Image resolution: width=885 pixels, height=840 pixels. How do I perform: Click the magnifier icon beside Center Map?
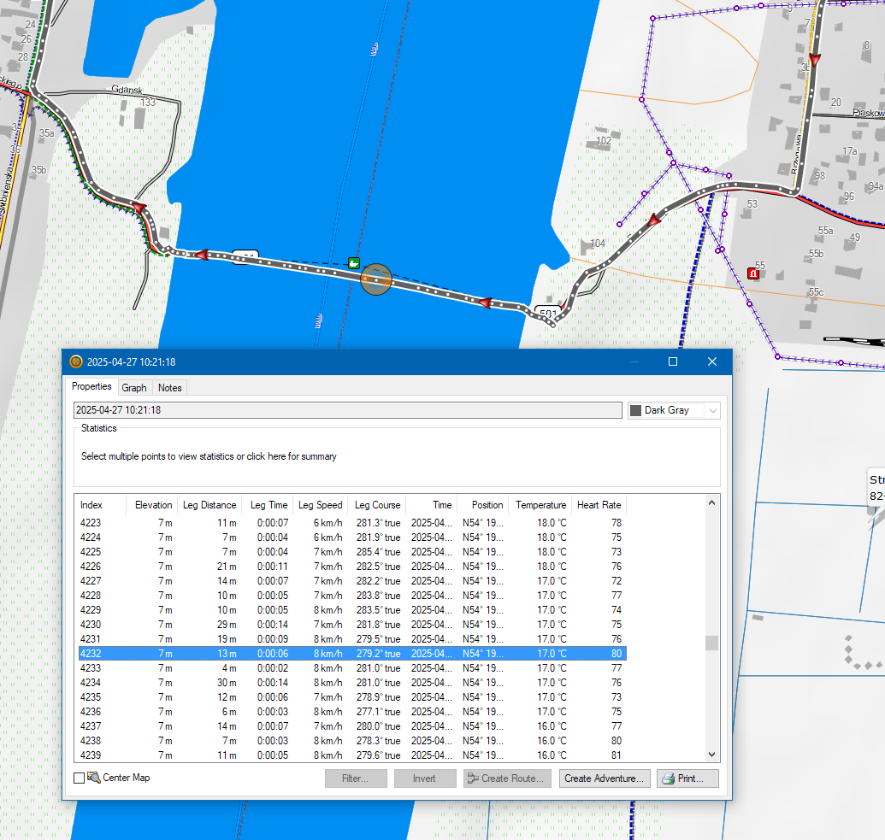(x=93, y=778)
